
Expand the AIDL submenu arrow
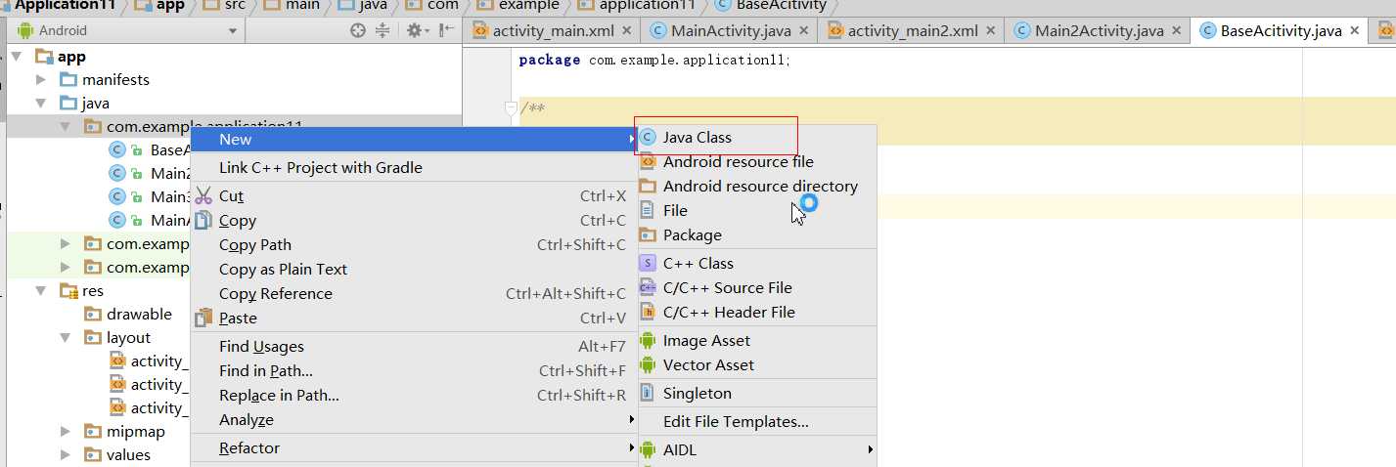tap(870, 450)
